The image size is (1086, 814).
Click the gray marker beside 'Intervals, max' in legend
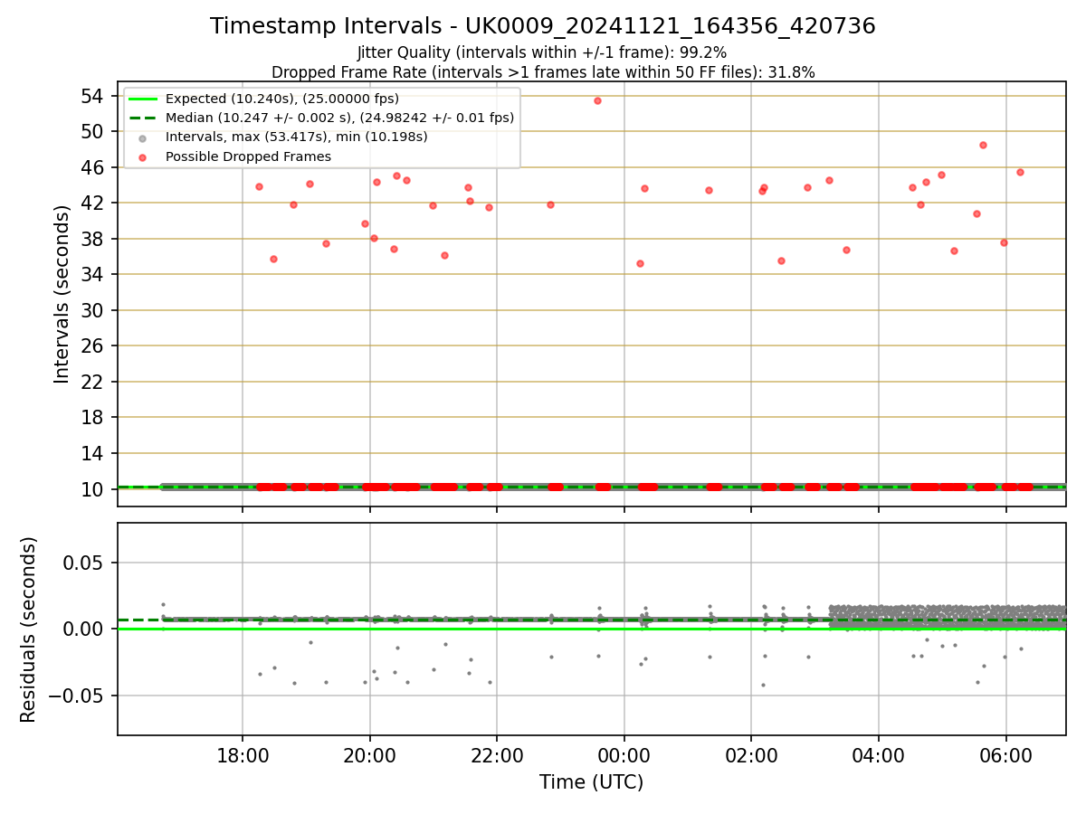[x=143, y=137]
